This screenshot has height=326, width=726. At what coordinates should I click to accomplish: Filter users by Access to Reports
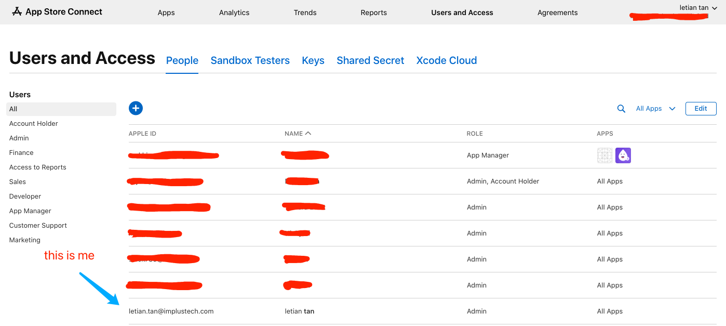(x=38, y=167)
